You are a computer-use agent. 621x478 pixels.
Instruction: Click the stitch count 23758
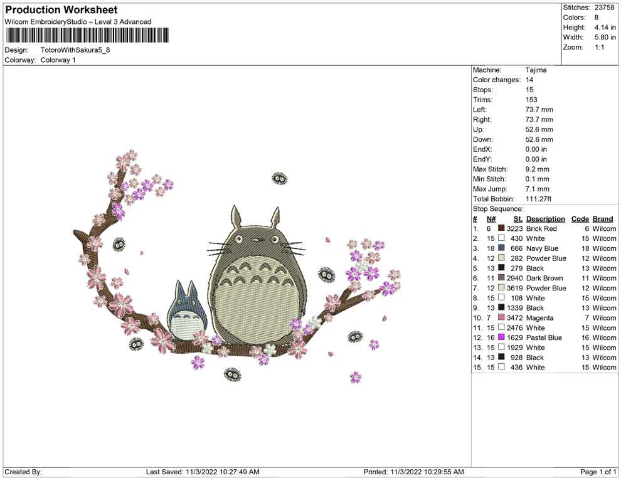(604, 8)
